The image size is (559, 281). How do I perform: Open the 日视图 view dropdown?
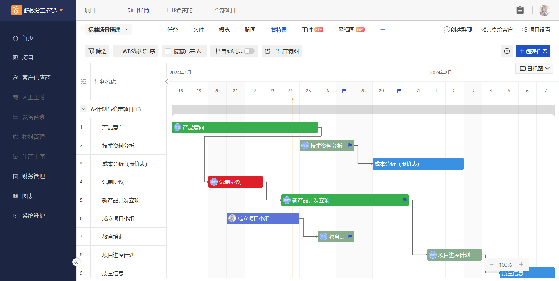(534, 68)
